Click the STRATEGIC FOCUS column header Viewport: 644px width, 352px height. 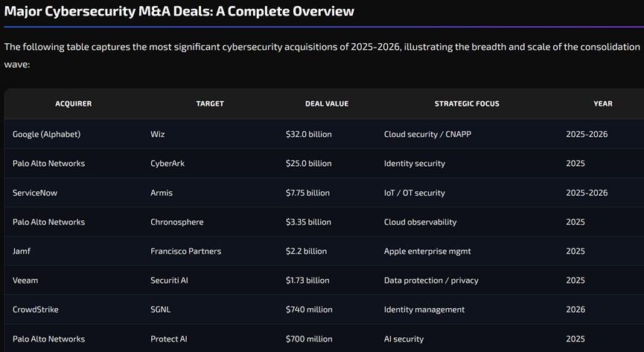click(x=467, y=104)
